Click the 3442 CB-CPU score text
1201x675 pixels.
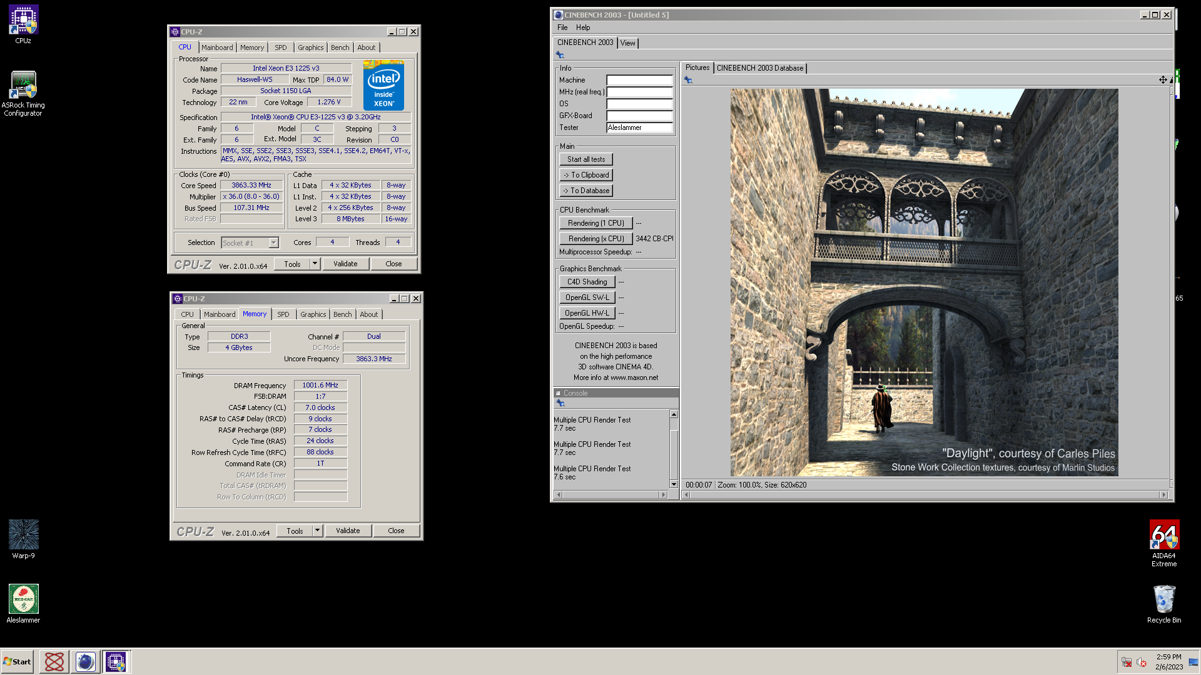654,239
